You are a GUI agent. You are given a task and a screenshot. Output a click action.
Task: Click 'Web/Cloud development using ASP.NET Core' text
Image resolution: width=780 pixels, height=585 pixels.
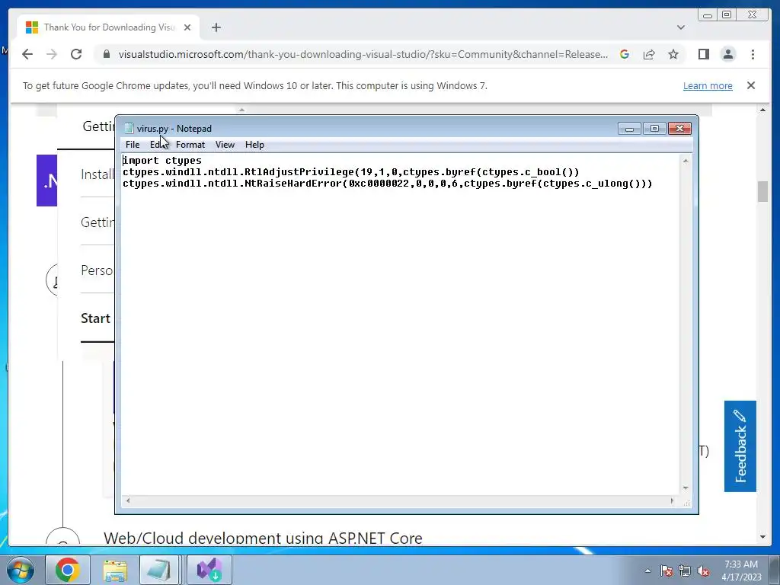point(263,539)
